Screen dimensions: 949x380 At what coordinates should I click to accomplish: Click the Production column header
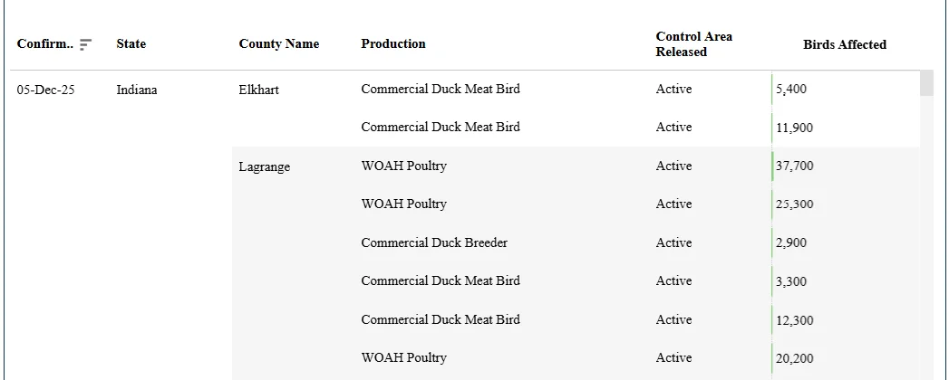393,43
